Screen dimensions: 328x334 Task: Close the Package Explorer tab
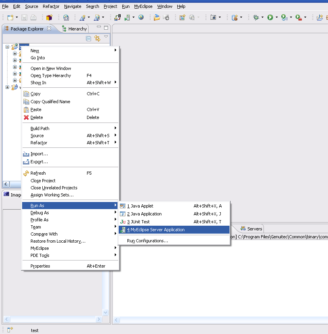(49, 28)
